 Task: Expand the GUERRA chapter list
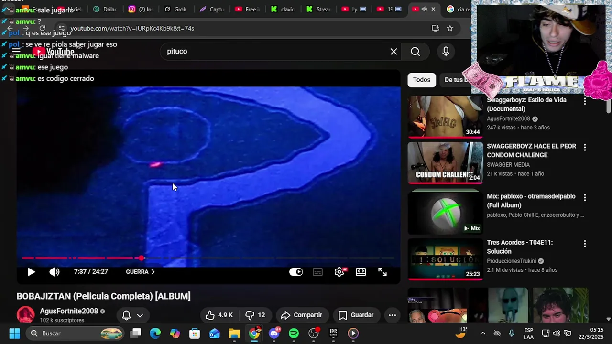(x=140, y=272)
